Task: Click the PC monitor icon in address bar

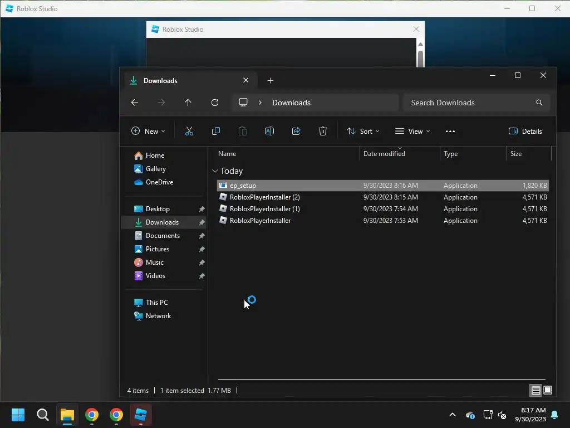Action: coord(243,103)
